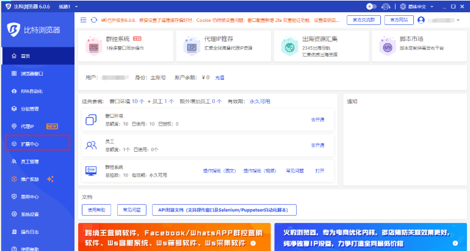Open the 火豹浏览器 blue banner

click(x=371, y=237)
